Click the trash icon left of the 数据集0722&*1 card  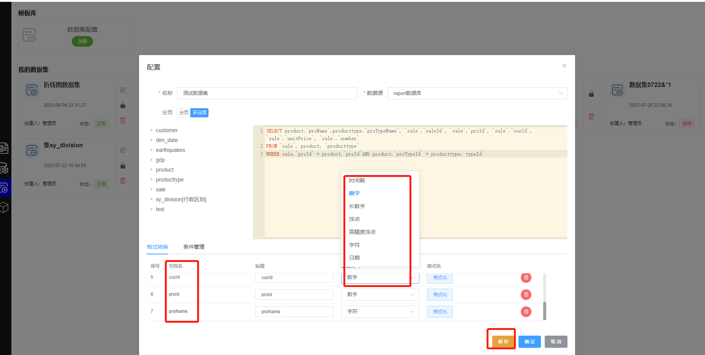pos(591,117)
